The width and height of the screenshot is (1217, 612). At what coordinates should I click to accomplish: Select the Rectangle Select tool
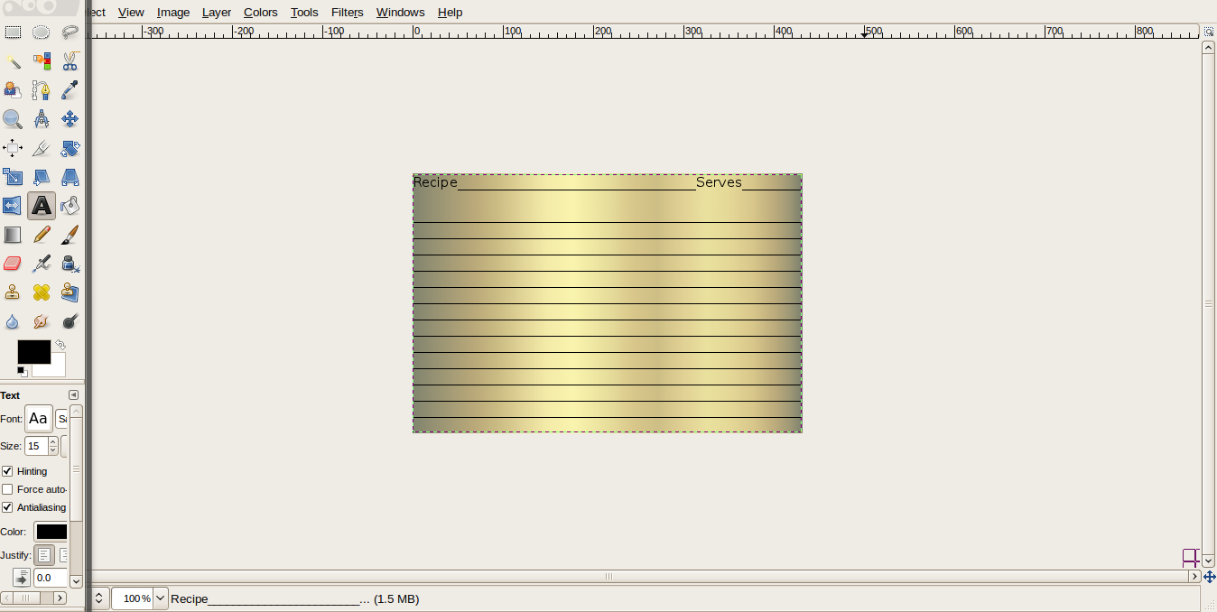(x=13, y=32)
